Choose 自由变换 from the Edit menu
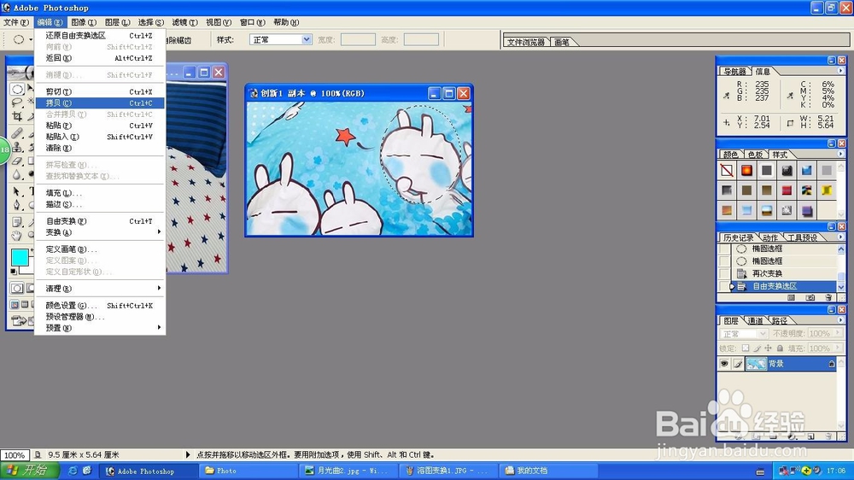854x480 pixels. pos(99,221)
